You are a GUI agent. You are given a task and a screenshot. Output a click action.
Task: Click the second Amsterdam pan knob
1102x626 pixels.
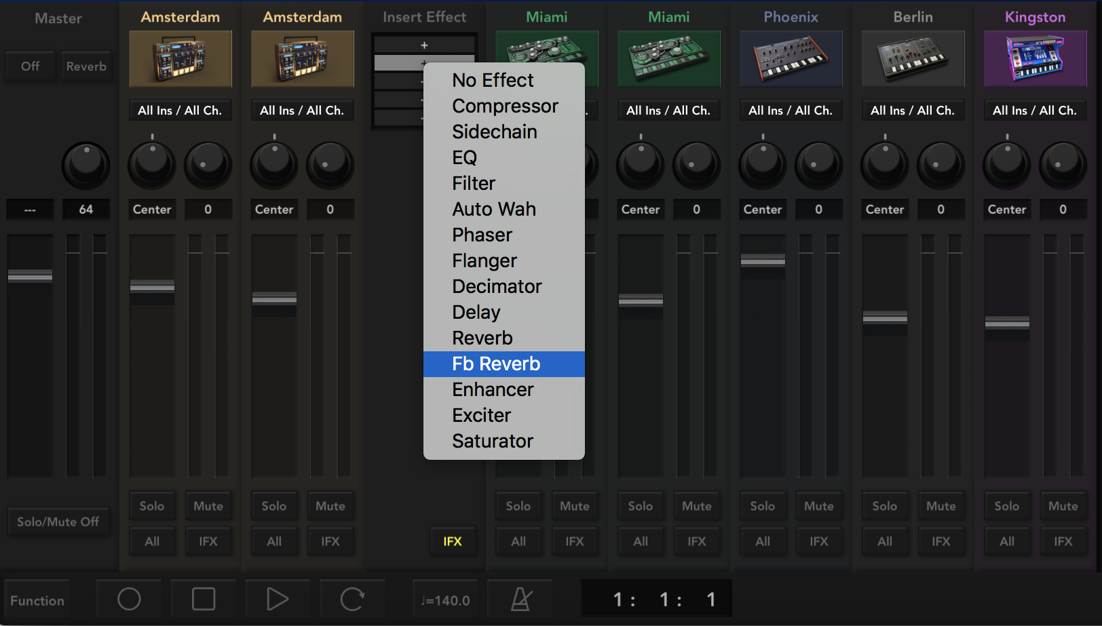tap(274, 165)
